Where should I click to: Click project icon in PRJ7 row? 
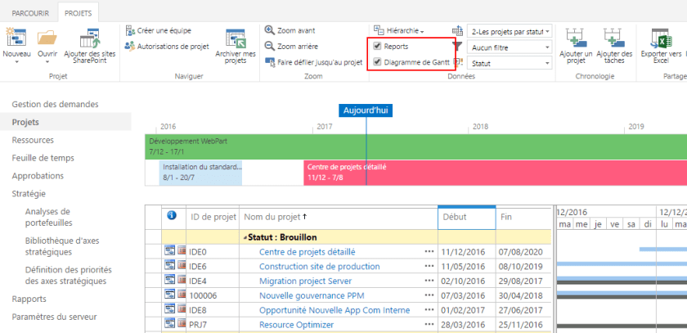pos(169,323)
